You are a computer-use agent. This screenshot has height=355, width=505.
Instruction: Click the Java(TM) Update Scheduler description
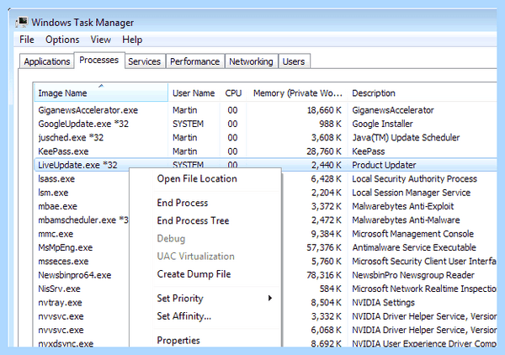tap(406, 138)
